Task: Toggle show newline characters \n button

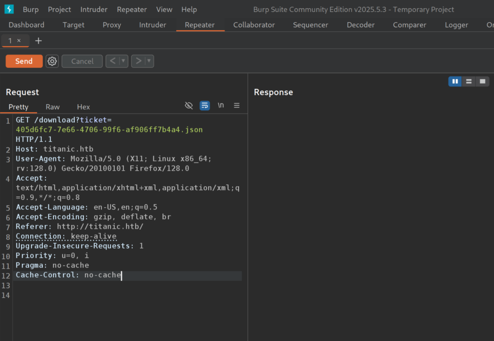Action: (221, 105)
